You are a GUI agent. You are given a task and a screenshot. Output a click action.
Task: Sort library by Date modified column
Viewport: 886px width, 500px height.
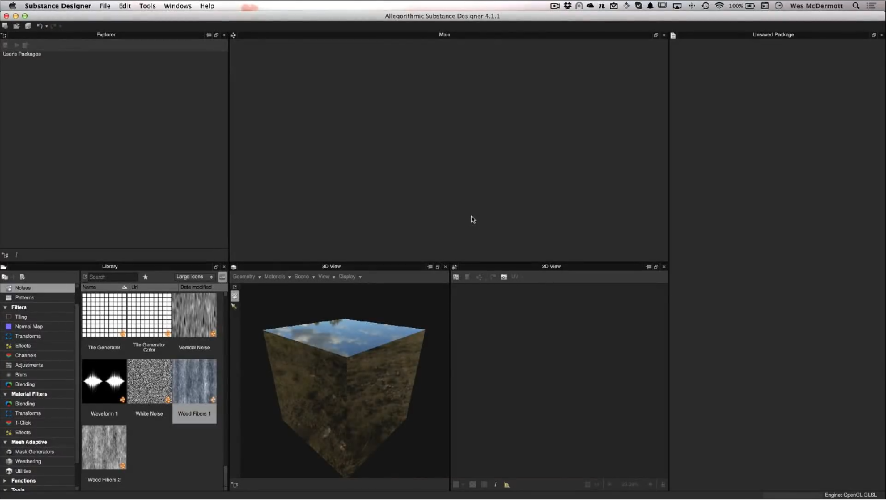point(202,287)
